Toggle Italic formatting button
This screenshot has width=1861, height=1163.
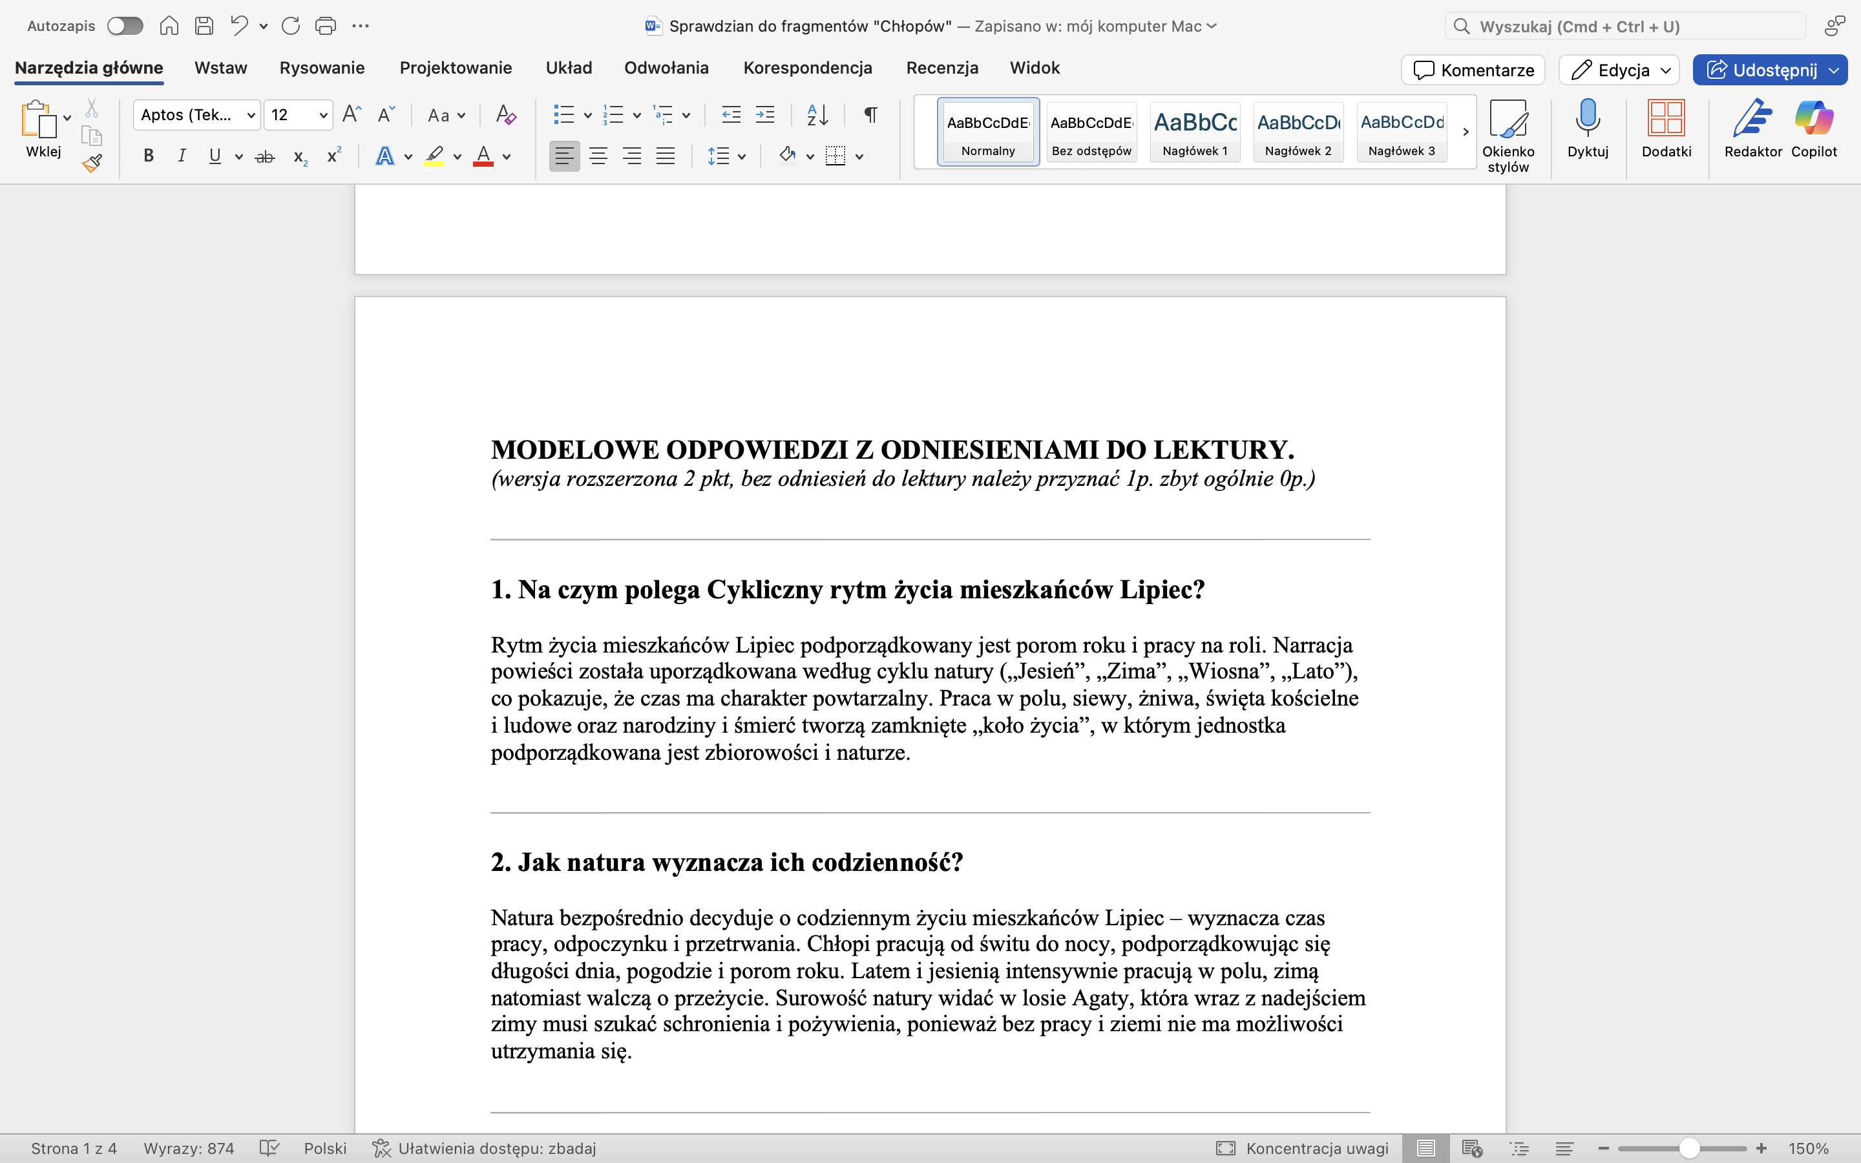pos(182,156)
